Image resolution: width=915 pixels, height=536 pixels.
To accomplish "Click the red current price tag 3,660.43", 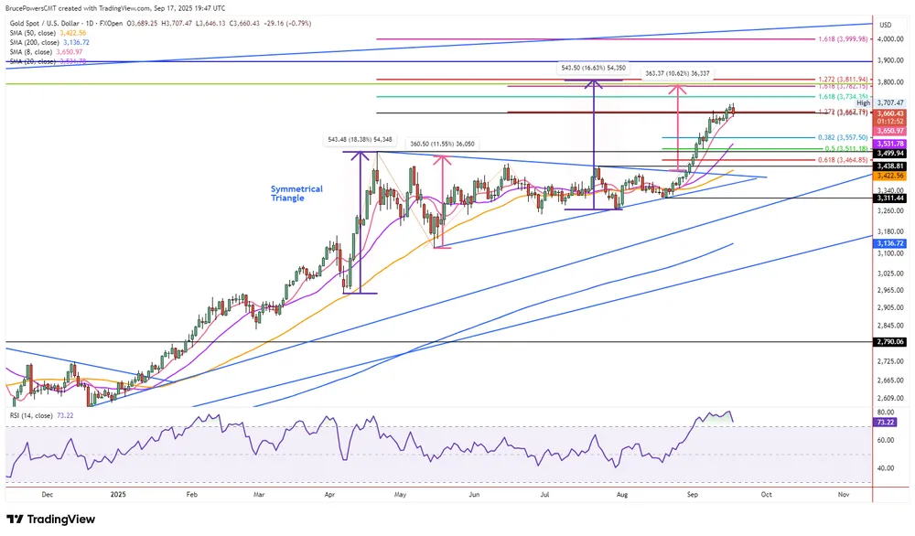I will (x=887, y=113).
